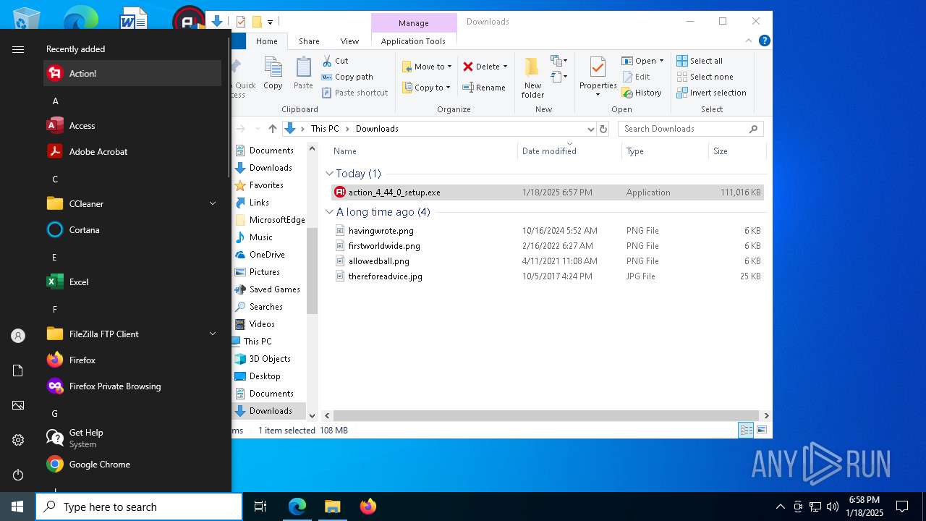Open Firefox from the app list
Viewport: 926px width, 521px height.
click(132, 360)
